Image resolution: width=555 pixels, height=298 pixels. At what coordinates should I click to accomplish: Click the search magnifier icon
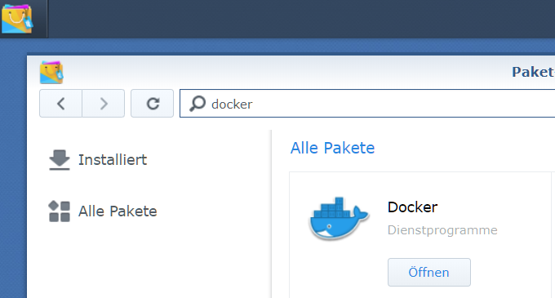pos(198,104)
